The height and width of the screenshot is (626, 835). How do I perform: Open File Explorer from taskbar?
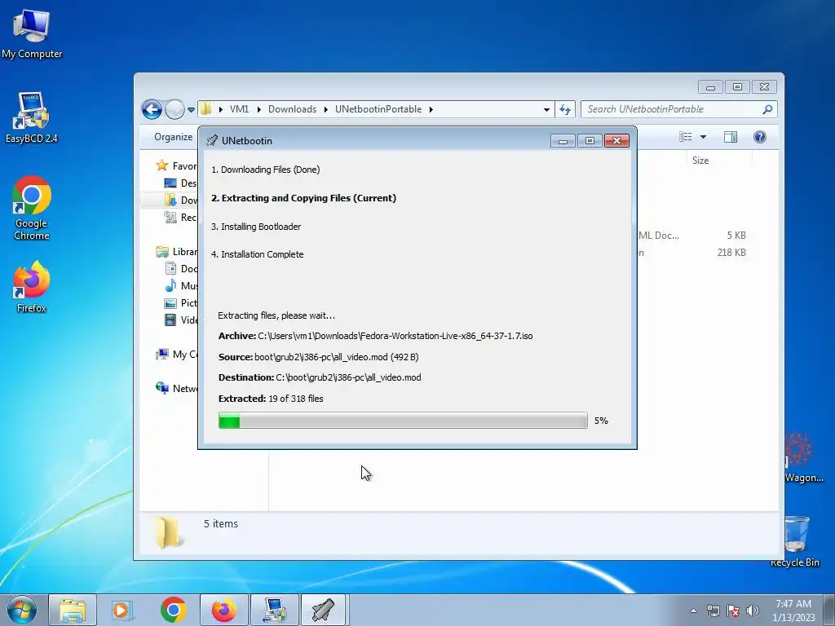point(73,610)
